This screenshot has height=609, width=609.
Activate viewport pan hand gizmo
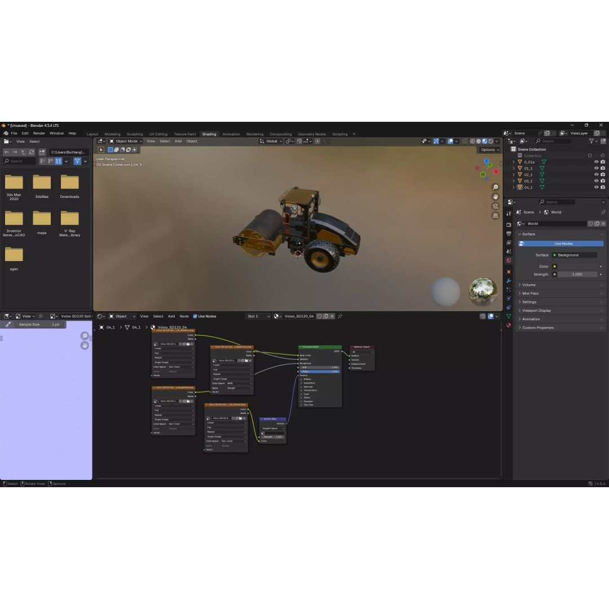click(x=495, y=197)
